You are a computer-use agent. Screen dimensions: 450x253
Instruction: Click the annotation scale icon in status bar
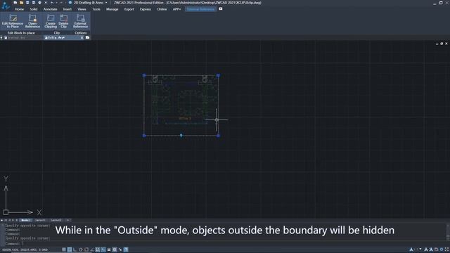(411, 249)
